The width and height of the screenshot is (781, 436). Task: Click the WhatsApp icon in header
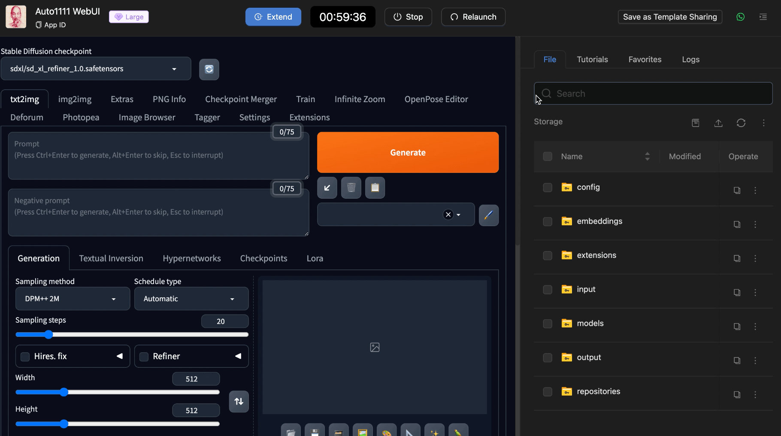click(740, 17)
